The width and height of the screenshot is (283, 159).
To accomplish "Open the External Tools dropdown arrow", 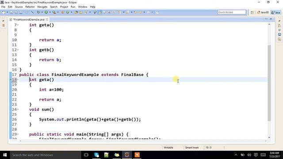I will (x=58, y=12).
